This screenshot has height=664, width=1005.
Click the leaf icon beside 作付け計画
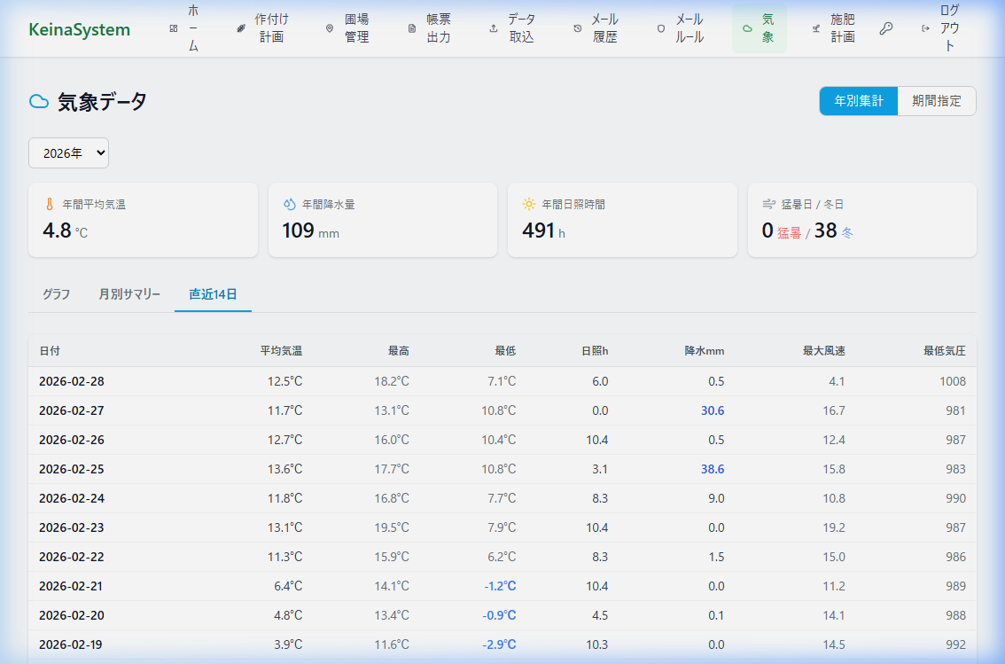(240, 28)
